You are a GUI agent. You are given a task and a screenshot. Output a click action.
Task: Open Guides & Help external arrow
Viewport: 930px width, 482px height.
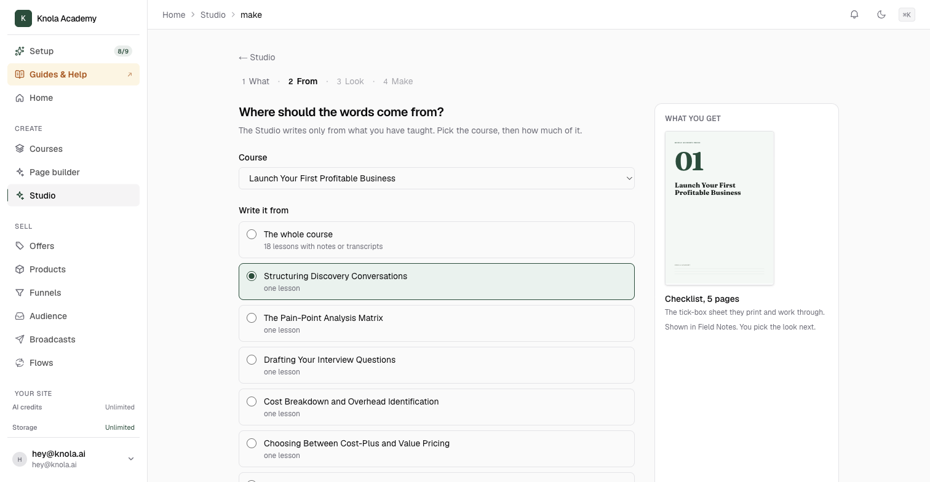point(130,75)
